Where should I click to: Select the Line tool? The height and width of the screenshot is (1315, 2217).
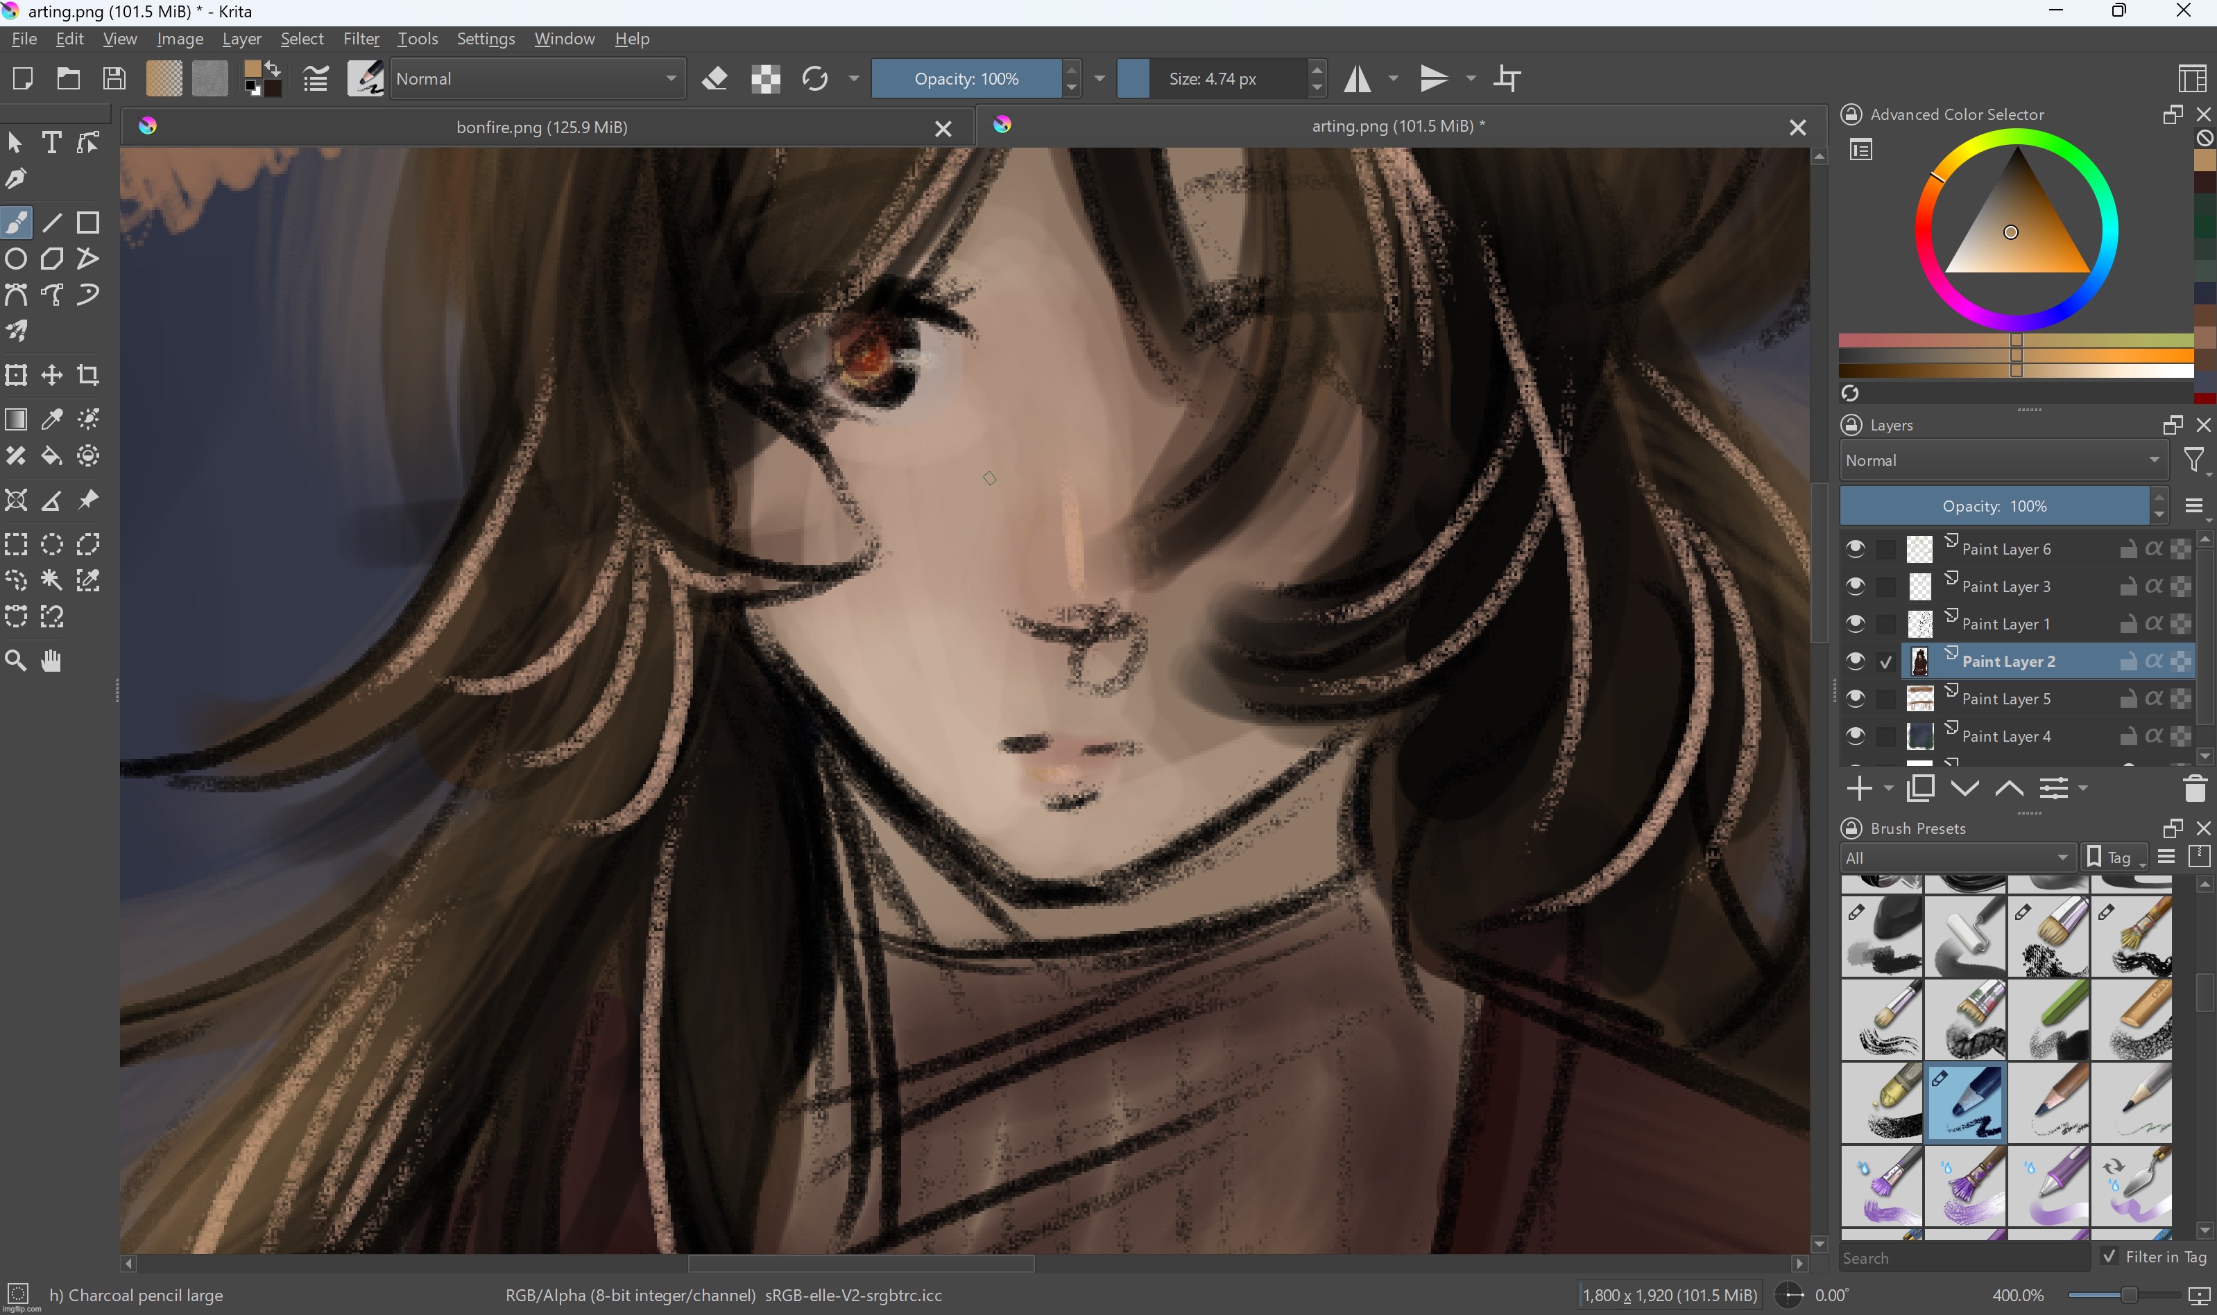coord(51,223)
